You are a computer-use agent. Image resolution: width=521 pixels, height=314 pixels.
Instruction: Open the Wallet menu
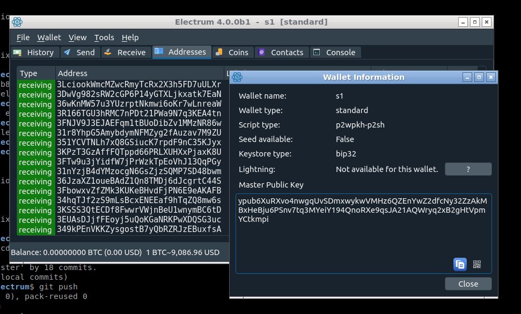(49, 38)
